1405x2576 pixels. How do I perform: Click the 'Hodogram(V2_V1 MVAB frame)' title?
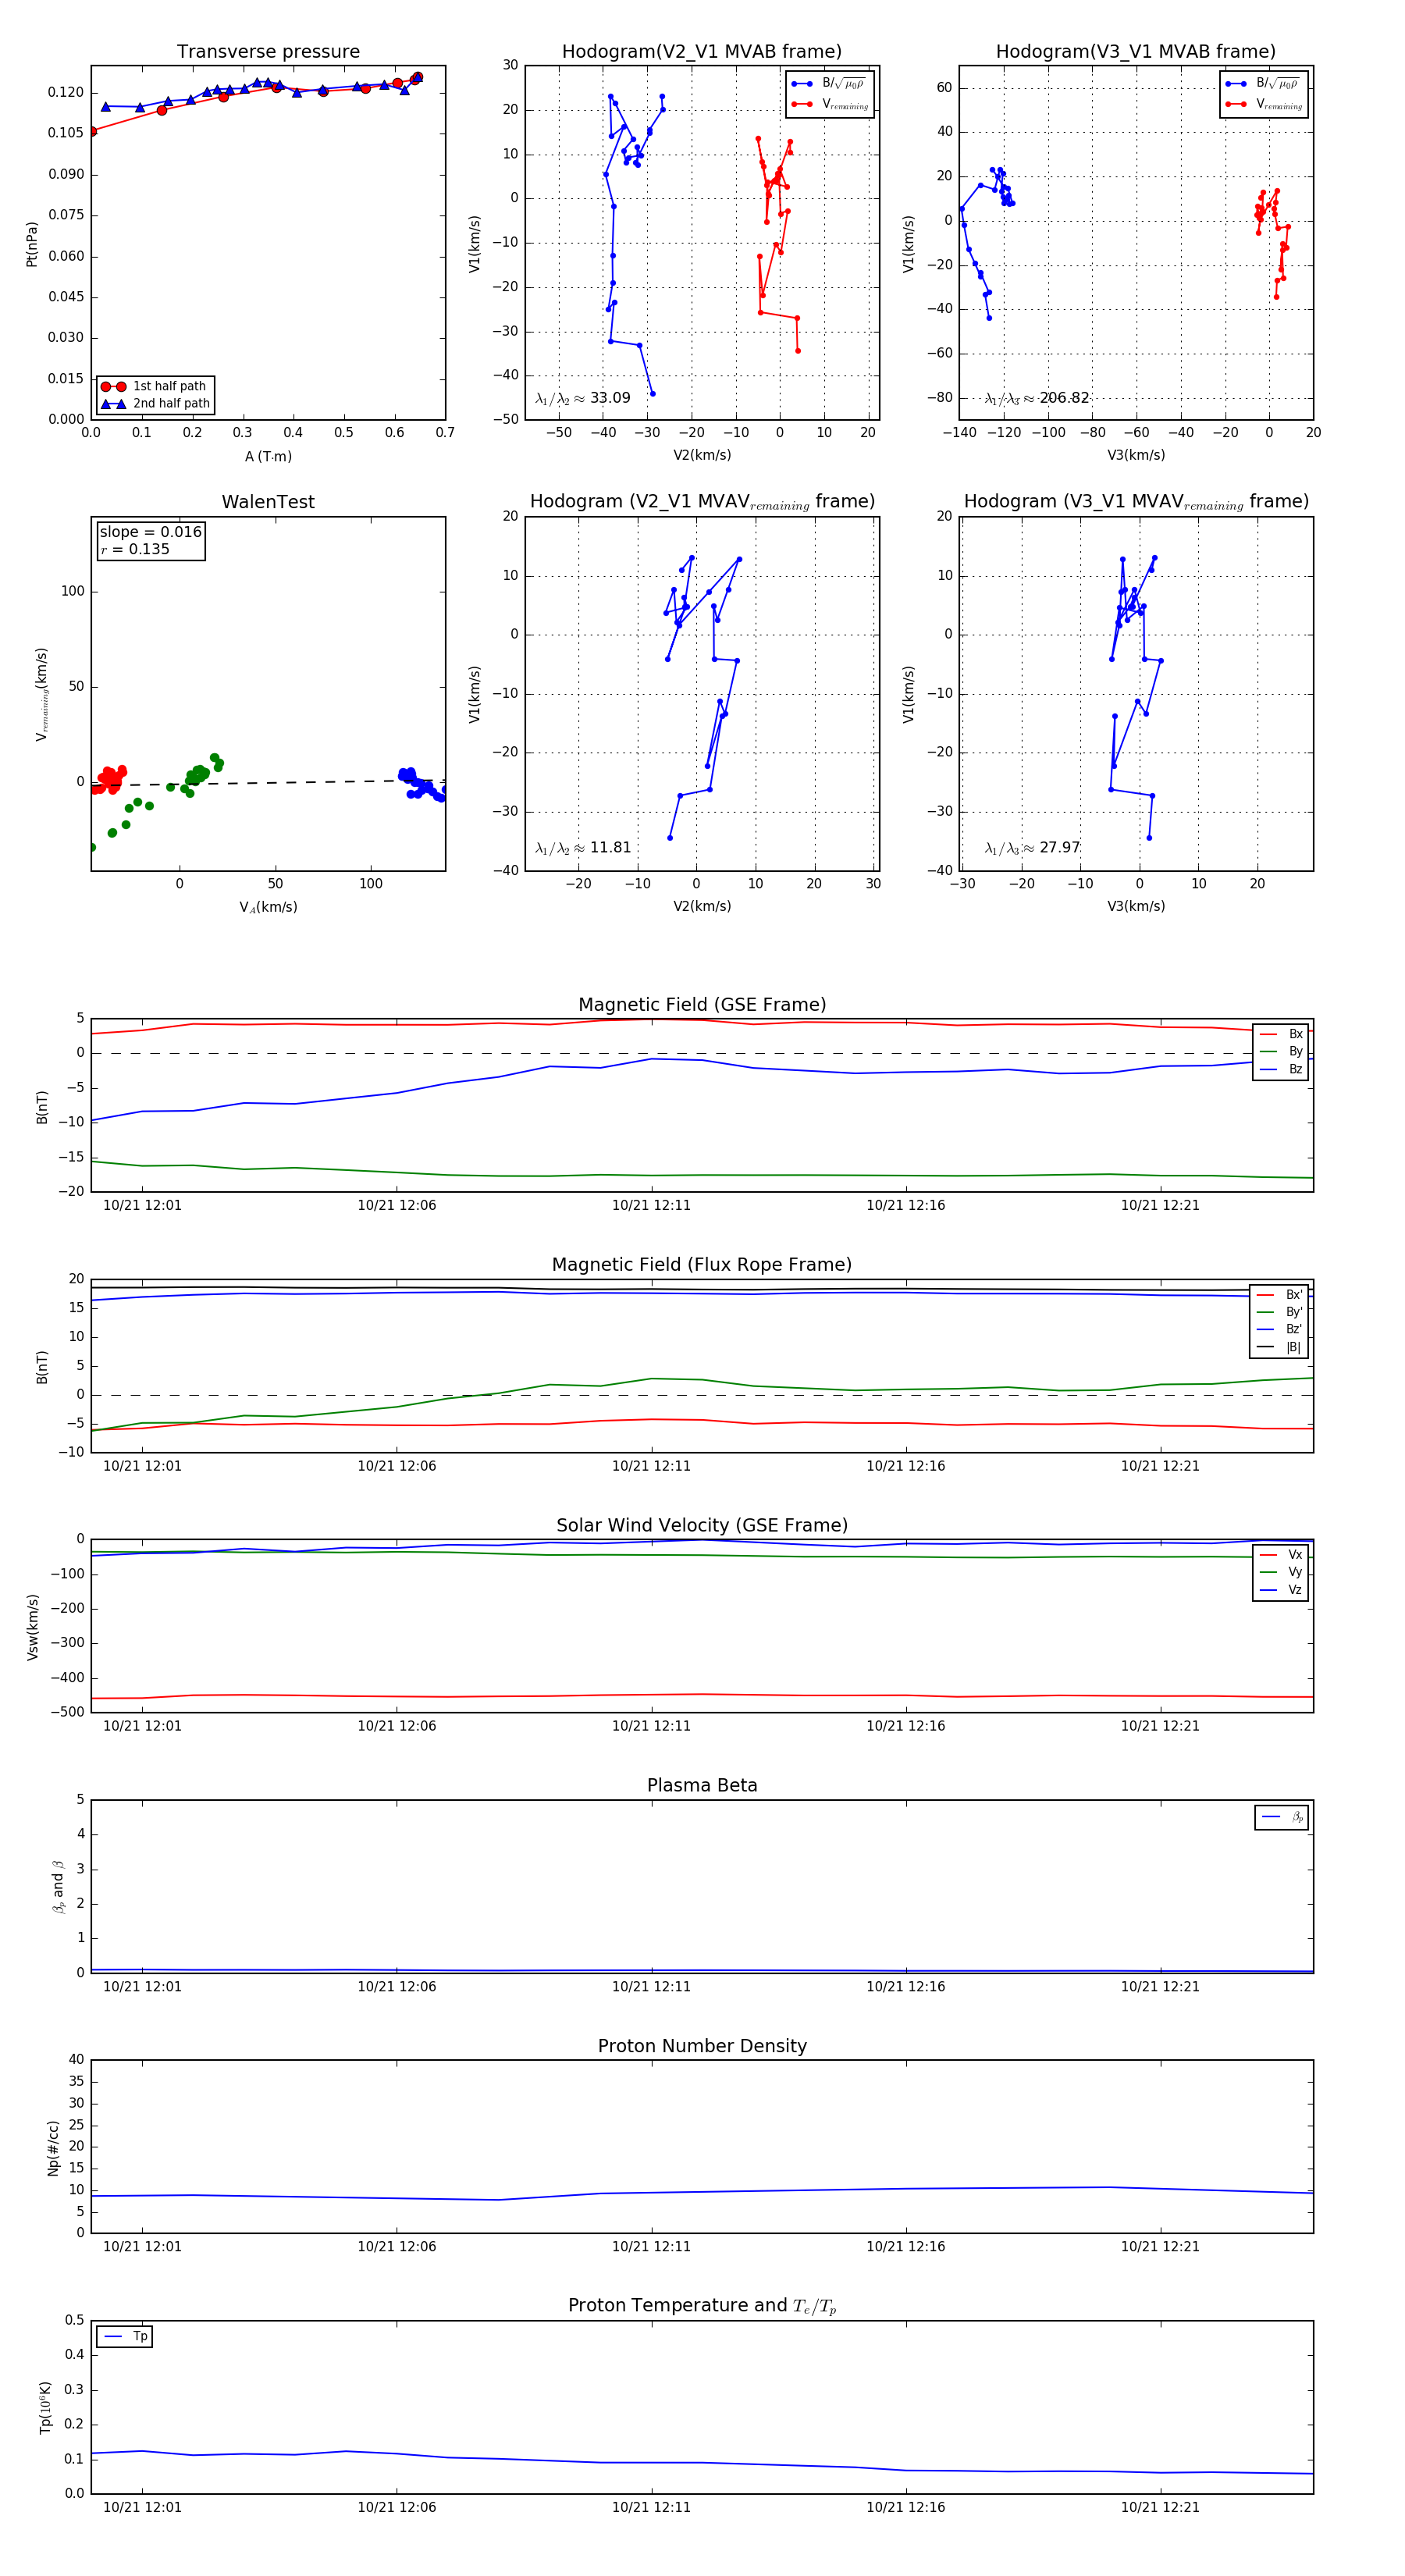click(701, 51)
